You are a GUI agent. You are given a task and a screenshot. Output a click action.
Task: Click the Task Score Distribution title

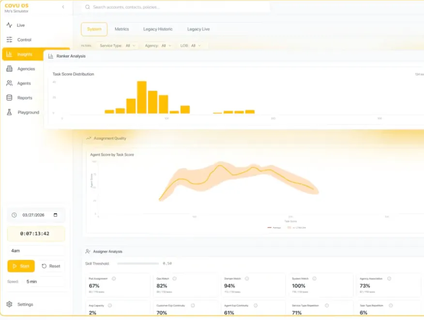tap(73, 74)
